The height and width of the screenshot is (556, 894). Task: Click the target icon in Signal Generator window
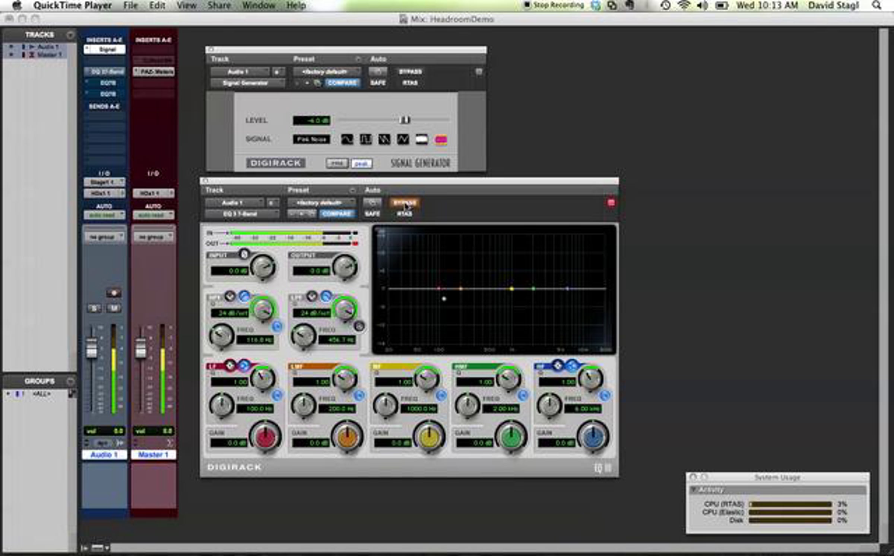coord(479,72)
